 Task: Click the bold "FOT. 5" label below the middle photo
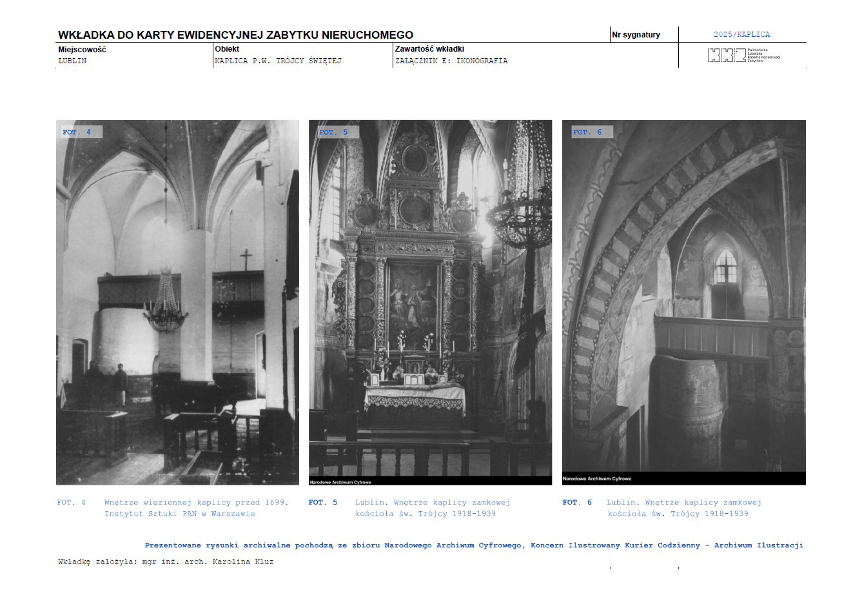323,502
